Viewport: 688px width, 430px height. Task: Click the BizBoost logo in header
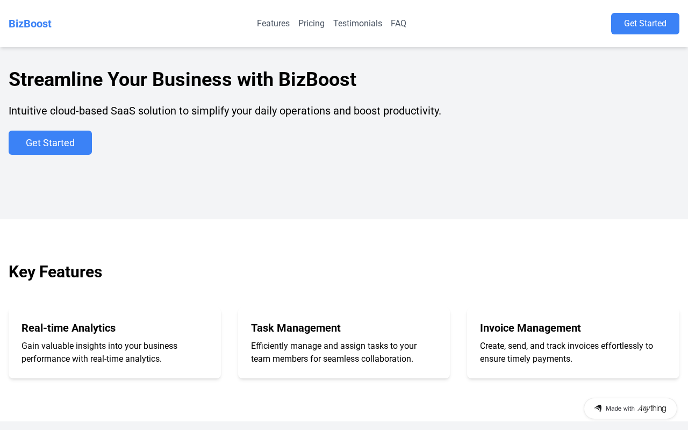[x=30, y=24]
